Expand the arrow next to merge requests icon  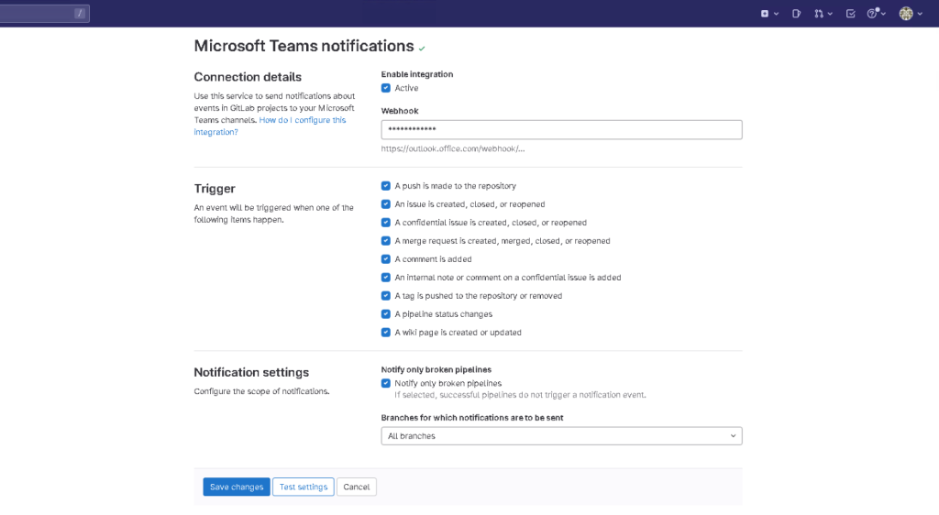point(831,14)
